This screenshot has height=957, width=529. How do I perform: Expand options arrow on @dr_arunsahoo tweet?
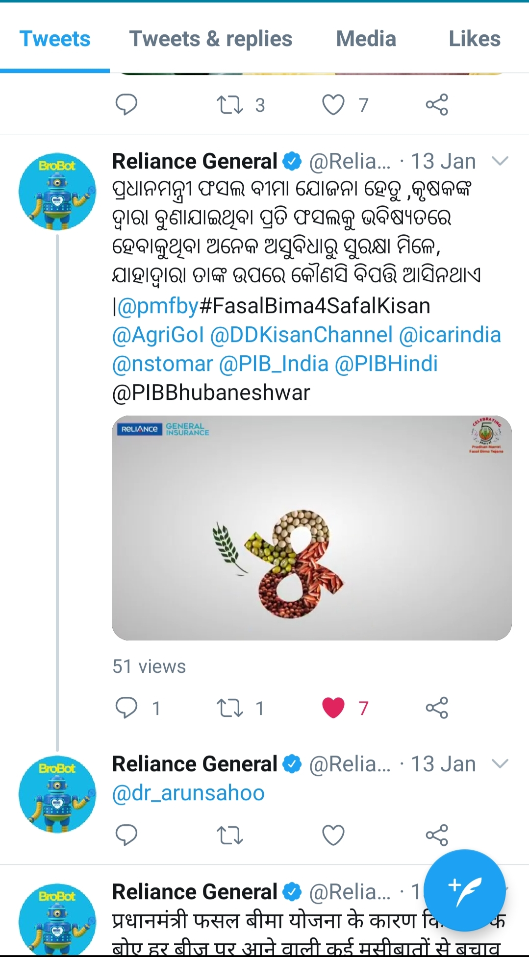tap(500, 763)
